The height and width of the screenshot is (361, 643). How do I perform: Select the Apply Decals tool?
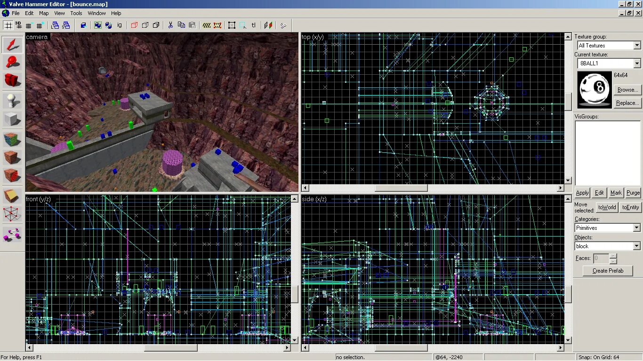(x=13, y=175)
